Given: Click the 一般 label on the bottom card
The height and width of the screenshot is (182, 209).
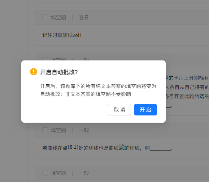Looking at the screenshot, I should point(84,173).
